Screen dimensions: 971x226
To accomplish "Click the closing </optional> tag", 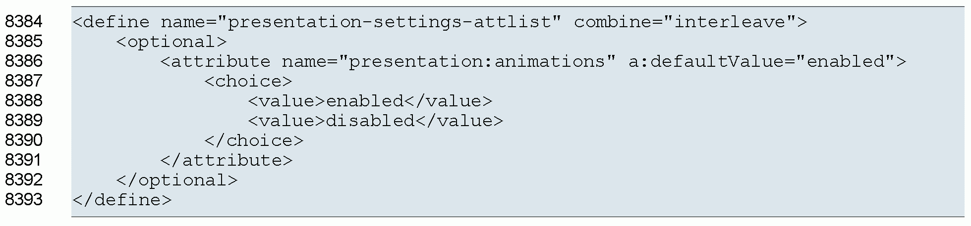I will click(x=177, y=181).
